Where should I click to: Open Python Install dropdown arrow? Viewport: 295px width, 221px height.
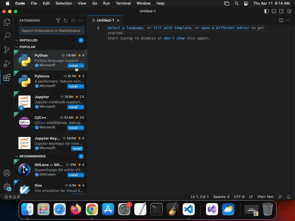click(82, 66)
